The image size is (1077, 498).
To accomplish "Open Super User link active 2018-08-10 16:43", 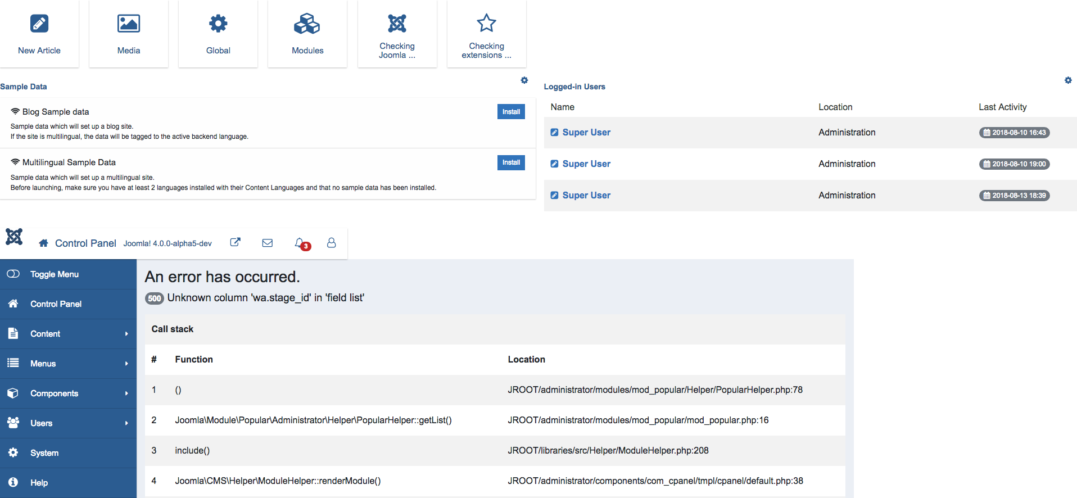I will click(x=586, y=133).
